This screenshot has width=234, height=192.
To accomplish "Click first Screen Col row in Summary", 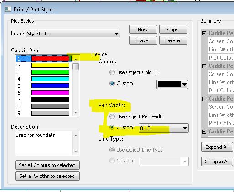I will 221,41.
